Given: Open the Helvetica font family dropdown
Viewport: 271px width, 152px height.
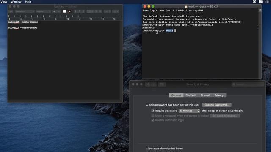Looking at the screenshot, I should [25, 11].
